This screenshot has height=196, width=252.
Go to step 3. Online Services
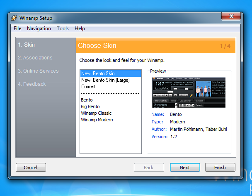[x=38, y=71]
